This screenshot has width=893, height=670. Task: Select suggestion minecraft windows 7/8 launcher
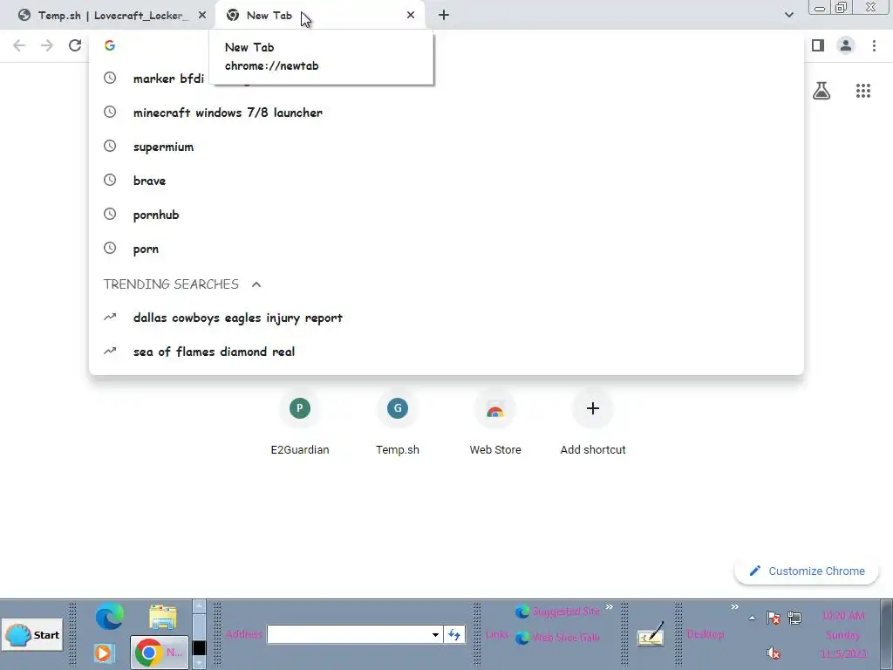coord(446,113)
